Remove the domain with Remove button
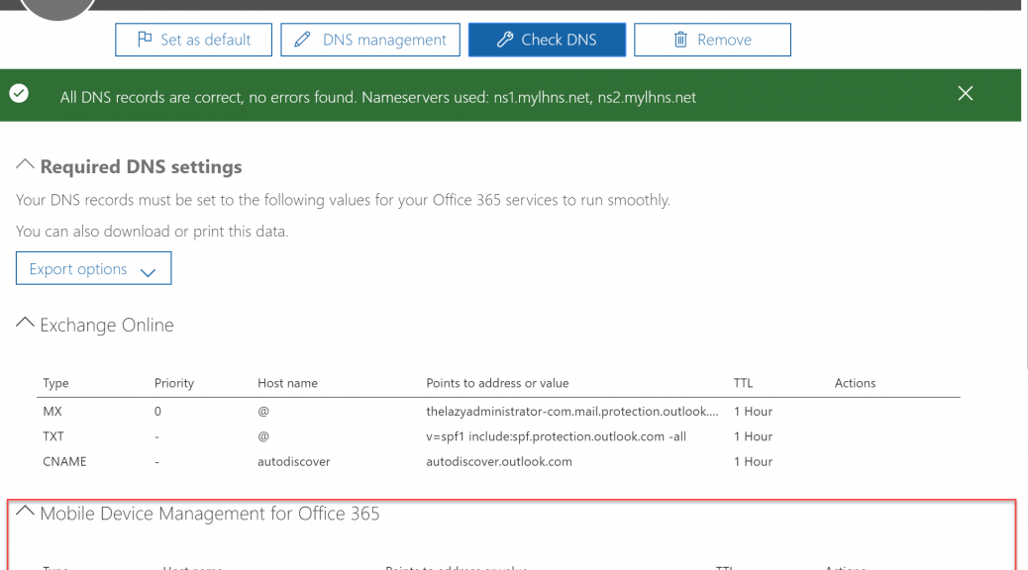 [712, 40]
